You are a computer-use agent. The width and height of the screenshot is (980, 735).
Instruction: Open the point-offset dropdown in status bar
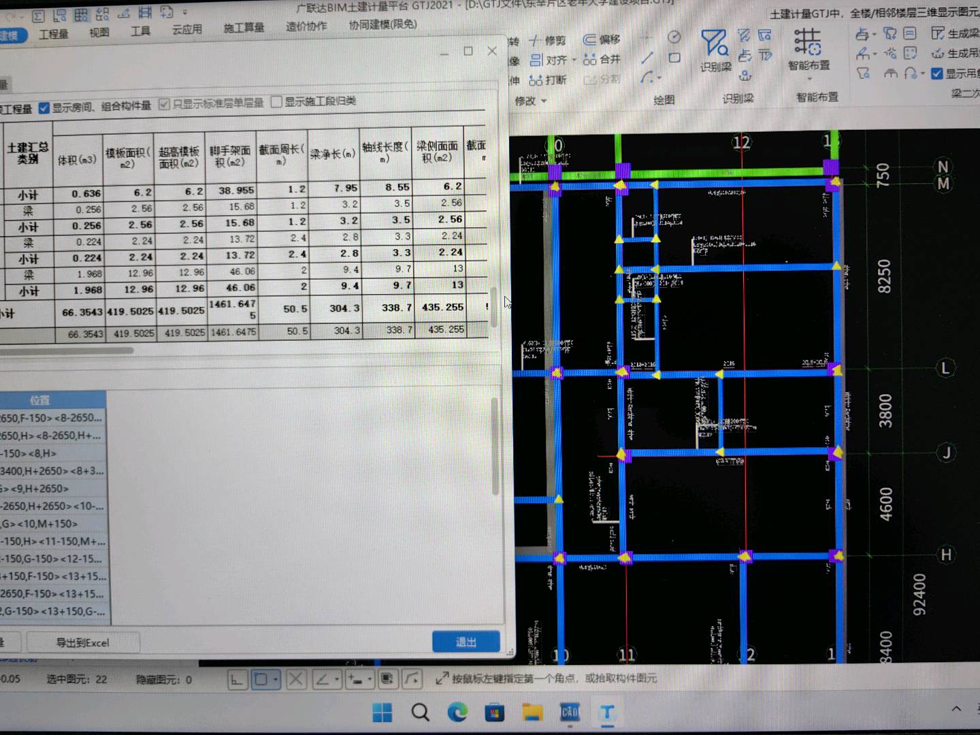pyautogui.click(x=370, y=679)
